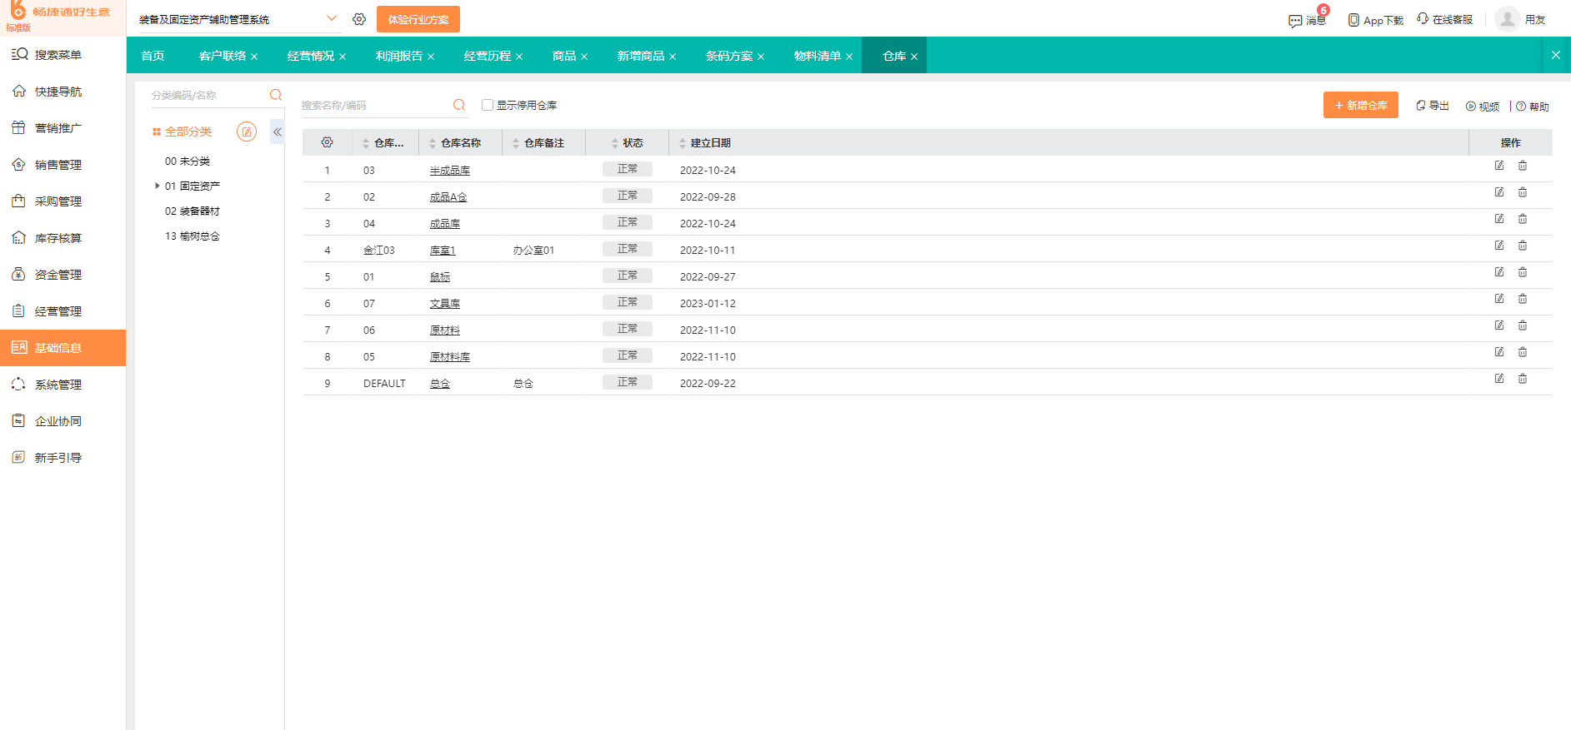
Task: Sort by 建立日期 column
Action: click(x=683, y=143)
